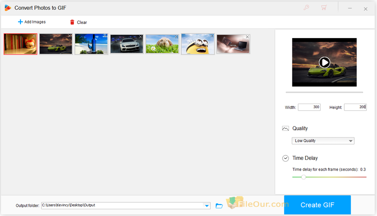This screenshot has height=216, width=377.
Task: Click the Add Images button
Action: click(x=32, y=22)
